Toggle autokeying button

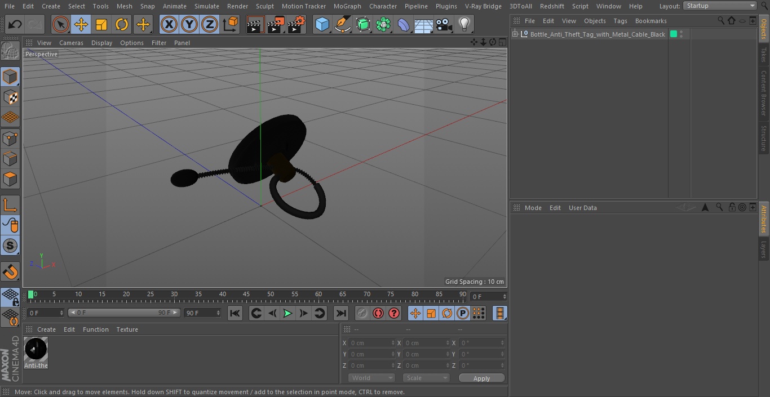coord(378,313)
